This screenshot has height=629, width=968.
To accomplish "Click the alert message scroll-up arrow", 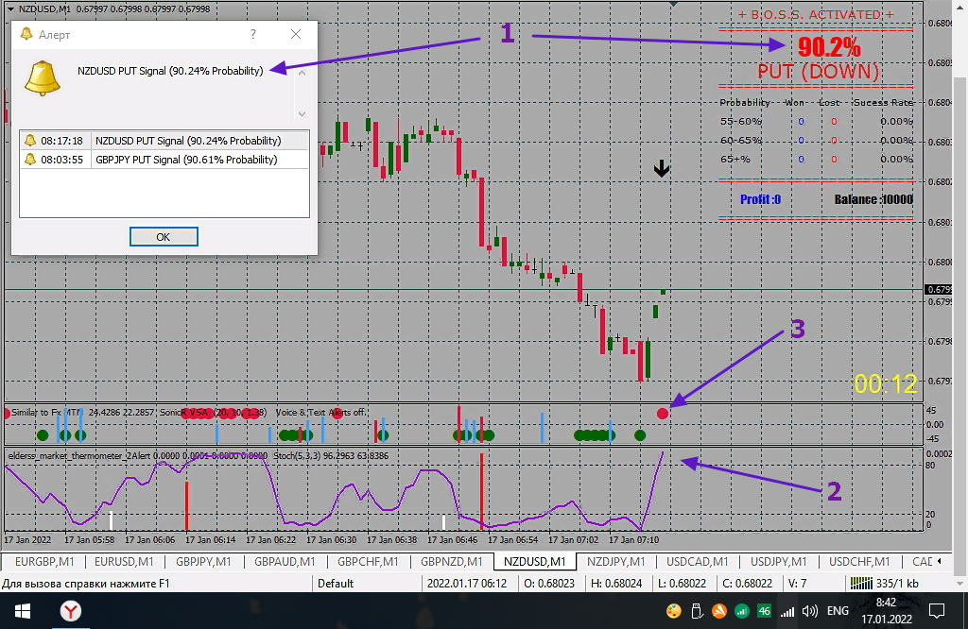I will pyautogui.click(x=302, y=73).
